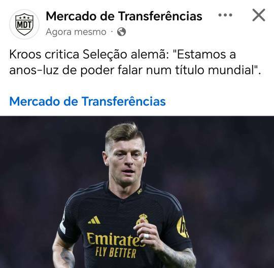This screenshot has height=268, width=274.
Task: Open the player photo in full view
Action: coord(137,192)
